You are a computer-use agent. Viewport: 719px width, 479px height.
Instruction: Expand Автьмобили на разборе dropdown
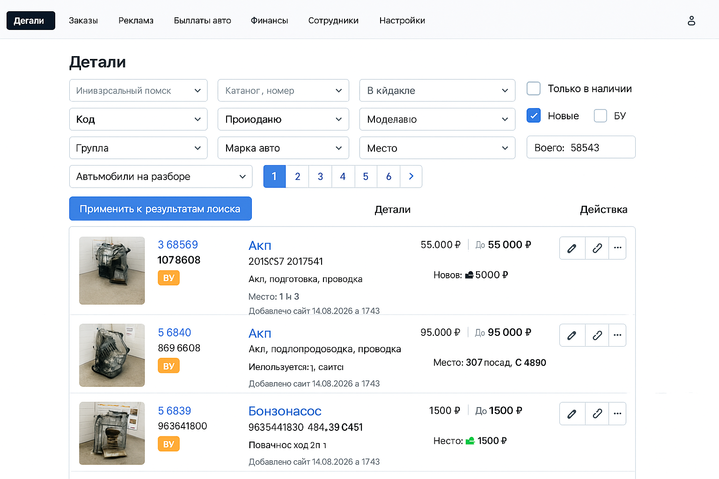click(161, 177)
